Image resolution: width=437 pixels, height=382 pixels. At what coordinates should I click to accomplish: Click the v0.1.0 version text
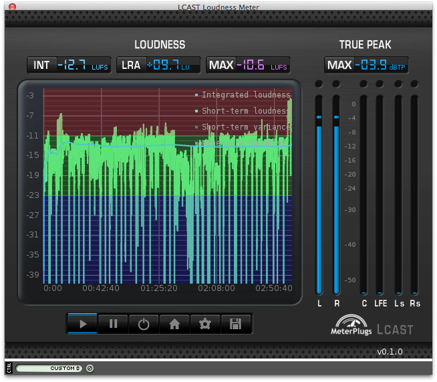(x=390, y=352)
